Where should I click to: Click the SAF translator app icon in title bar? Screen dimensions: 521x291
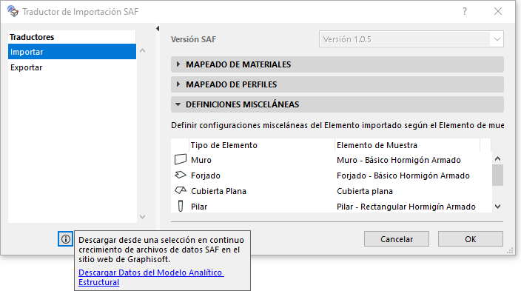13,11
